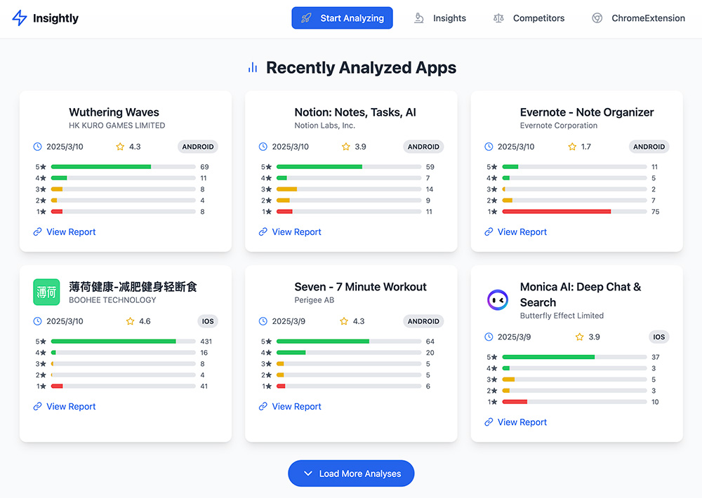Click Seven 4-star rating bar
702x498 pixels.
[349, 353]
